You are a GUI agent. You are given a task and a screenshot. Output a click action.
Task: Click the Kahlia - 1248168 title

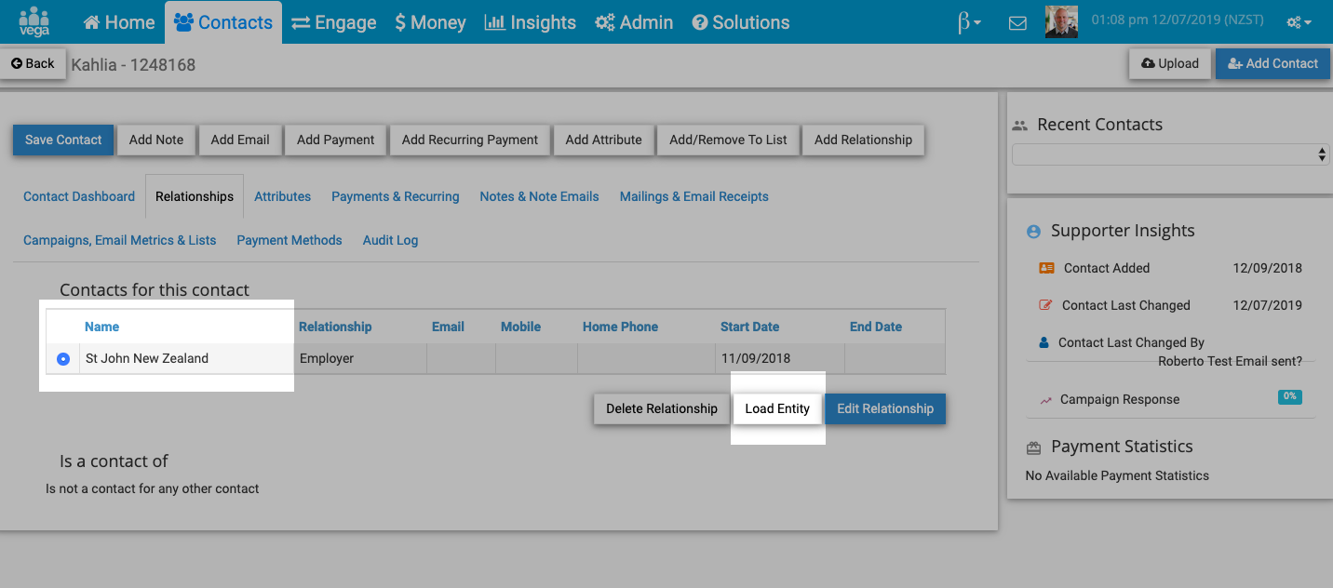pos(133,65)
